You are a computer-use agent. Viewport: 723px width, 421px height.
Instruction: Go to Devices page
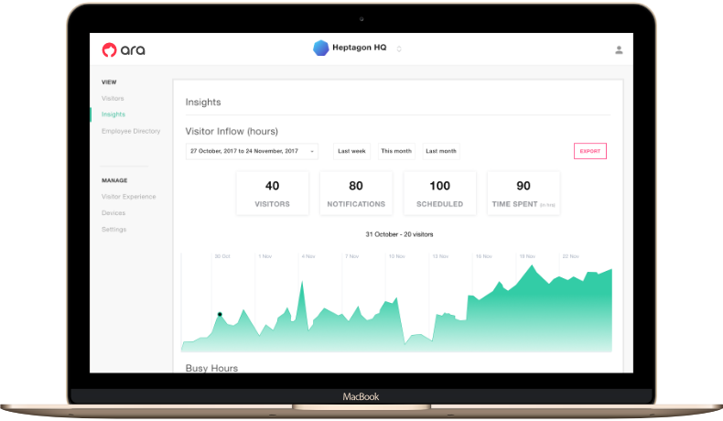[x=113, y=212]
